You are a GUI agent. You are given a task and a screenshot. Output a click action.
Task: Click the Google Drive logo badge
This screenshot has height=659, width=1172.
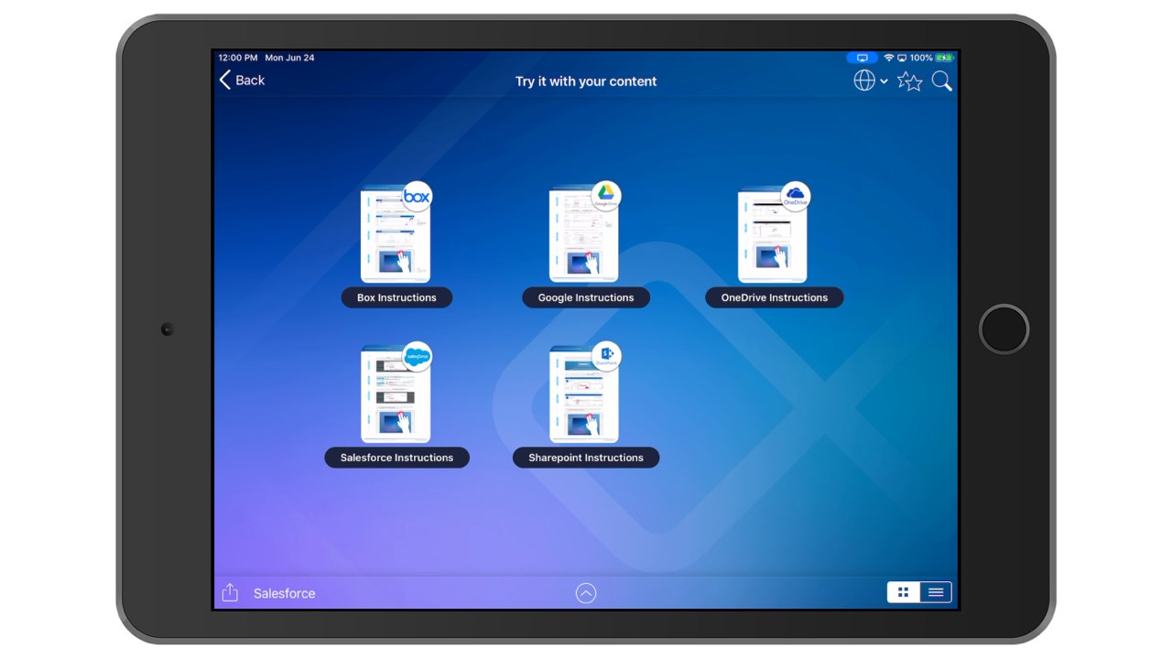605,196
